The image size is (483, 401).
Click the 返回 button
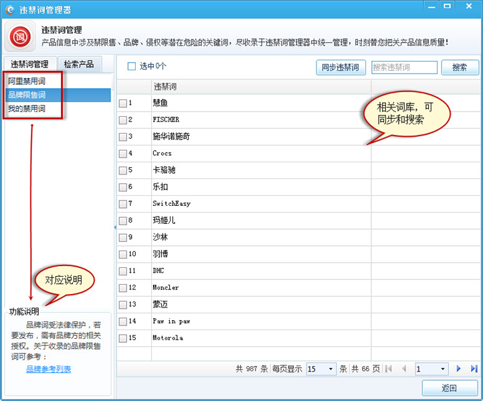[450, 388]
